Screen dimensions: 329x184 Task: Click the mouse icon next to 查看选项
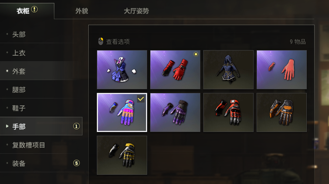[101, 41]
